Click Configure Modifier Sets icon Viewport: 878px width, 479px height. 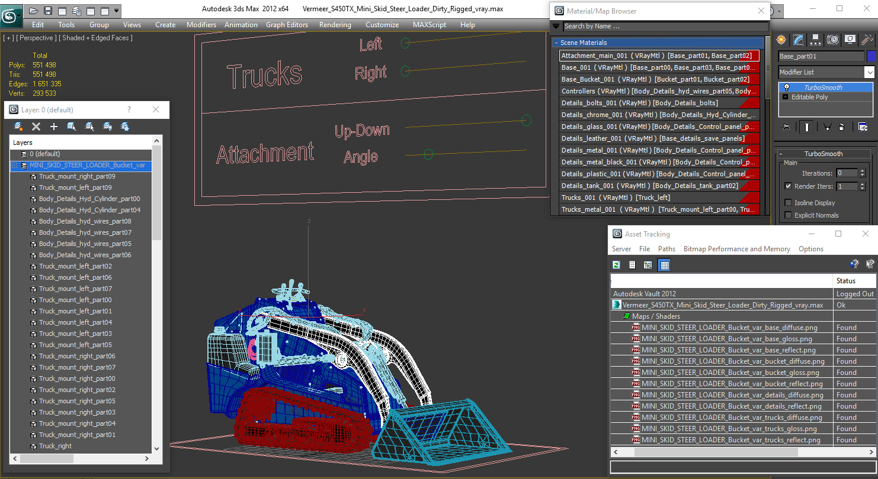[x=863, y=127]
